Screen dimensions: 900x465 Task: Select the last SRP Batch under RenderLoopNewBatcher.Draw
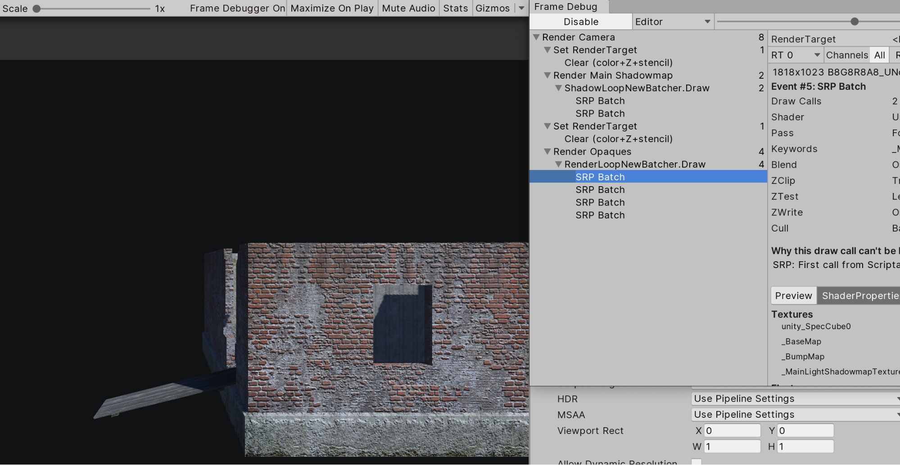pos(600,215)
